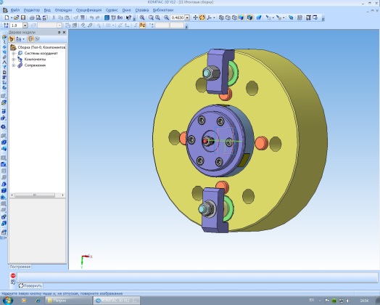The height and width of the screenshot is (305, 380).
Task: Switch to hidden lines removed display
Action: coord(228,17)
